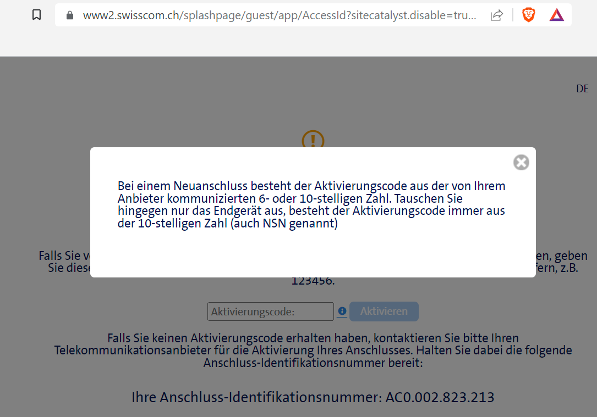Image resolution: width=597 pixels, height=417 pixels.
Task: Close the activation code info popup
Action: [x=521, y=162]
